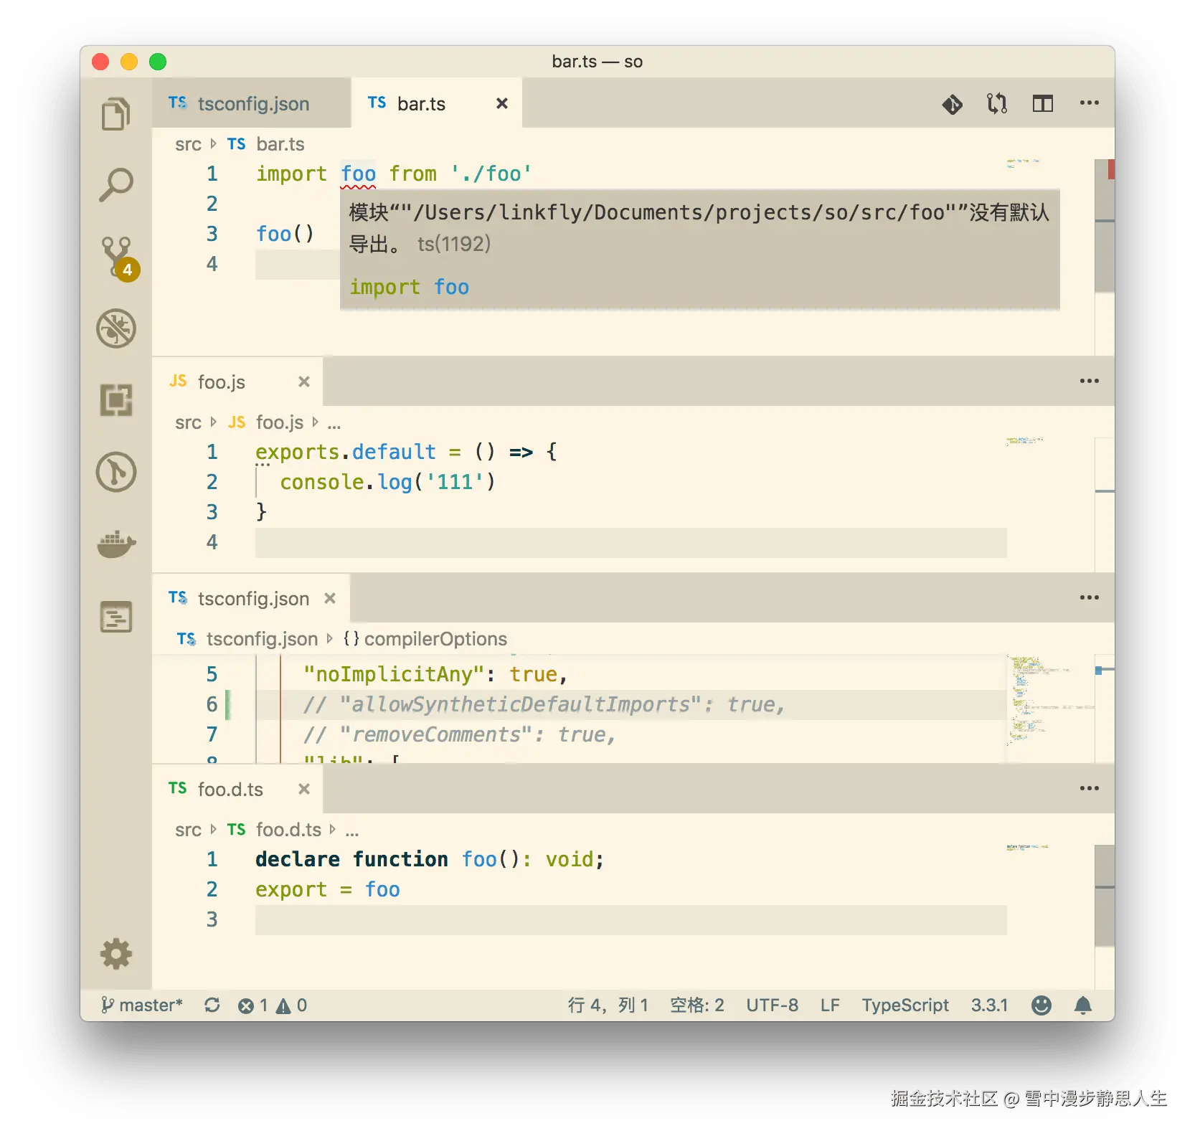Open the Manage settings gear
Image resolution: width=1195 pixels, height=1136 pixels.
coord(116,954)
